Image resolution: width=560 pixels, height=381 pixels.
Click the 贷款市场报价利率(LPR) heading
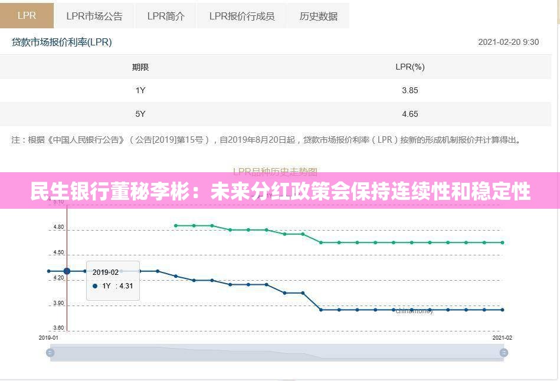click(62, 42)
